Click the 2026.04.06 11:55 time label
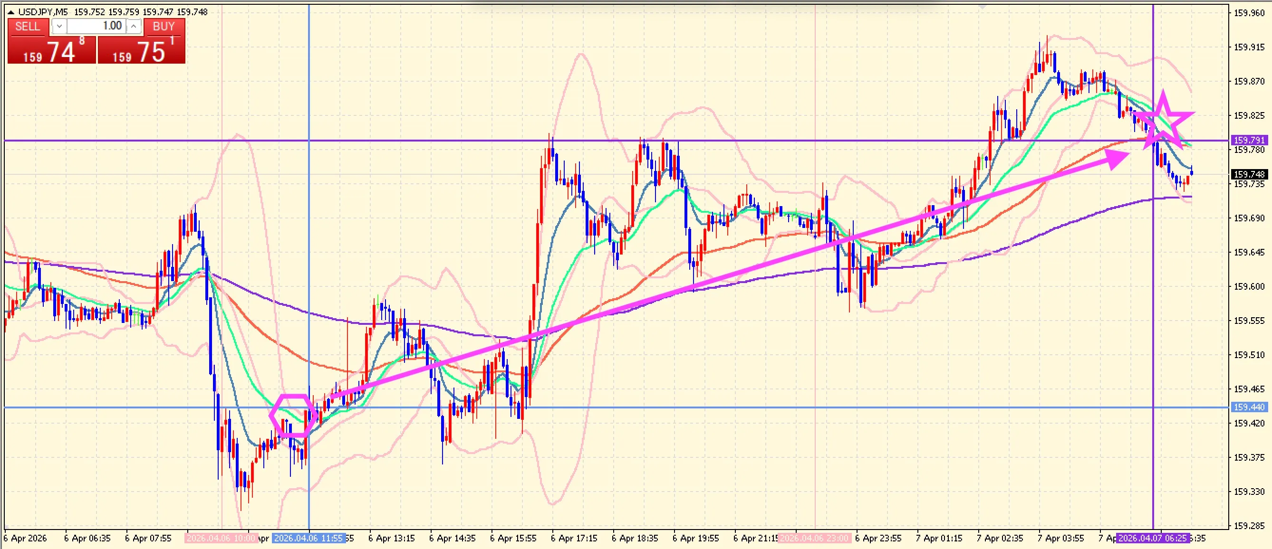 coord(308,538)
